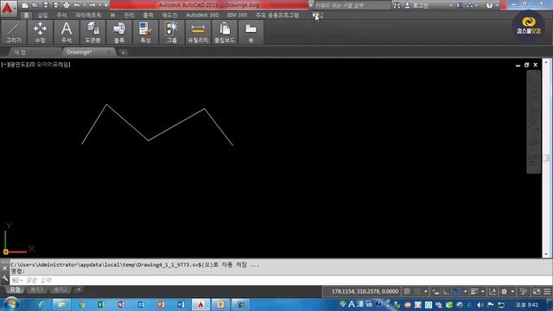Expand the 주석 (Annotation) panel with letter A
Screen dimensions: 553x311
click(67, 32)
